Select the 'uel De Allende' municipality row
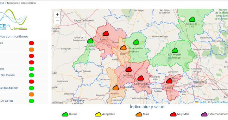This screenshot has height=120, width=228. tap(24, 88)
